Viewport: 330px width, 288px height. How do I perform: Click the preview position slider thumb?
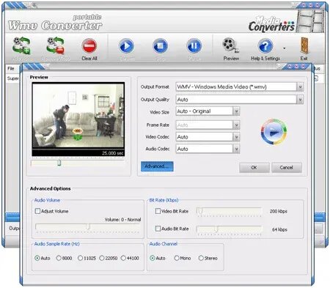(x=59, y=163)
